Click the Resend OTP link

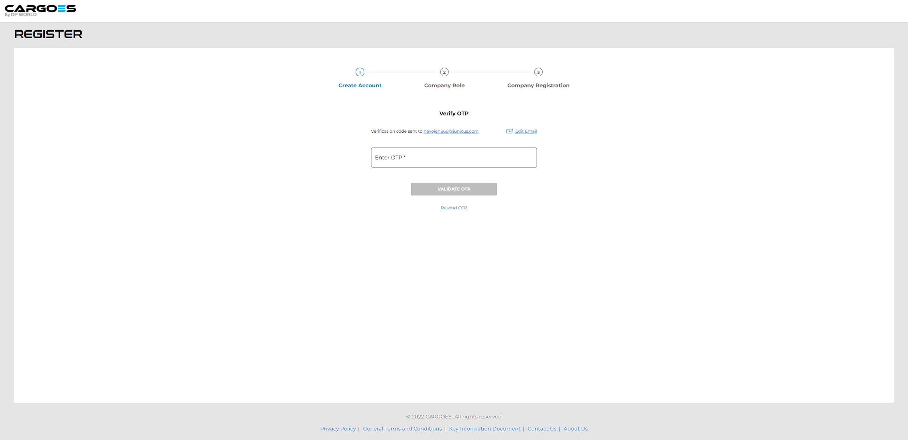(454, 208)
